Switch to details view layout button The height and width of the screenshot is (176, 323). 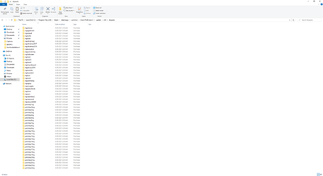click(318, 174)
